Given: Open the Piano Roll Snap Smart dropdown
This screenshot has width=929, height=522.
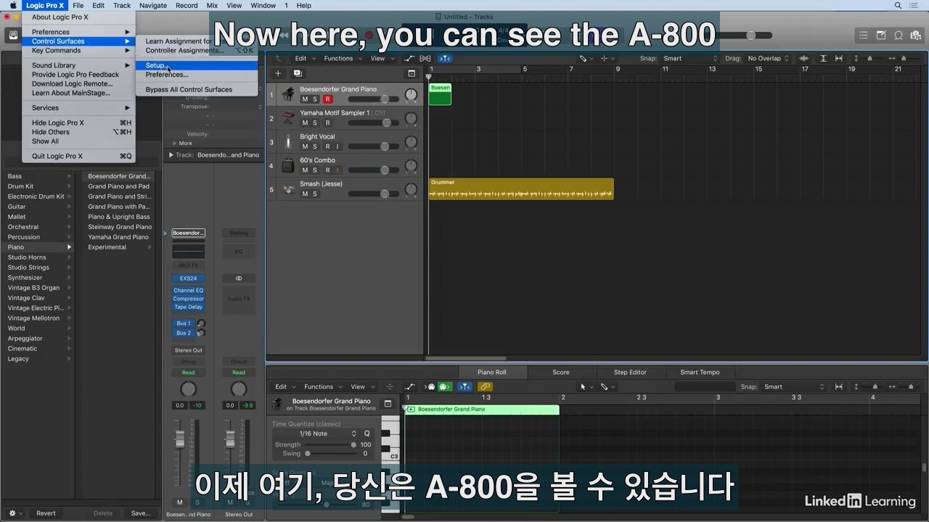Looking at the screenshot, I should (x=794, y=387).
